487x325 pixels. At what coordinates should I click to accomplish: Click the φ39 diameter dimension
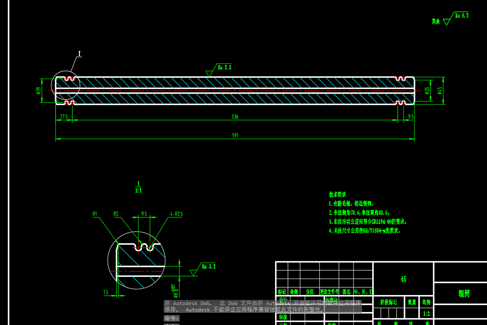pyautogui.click(x=38, y=90)
